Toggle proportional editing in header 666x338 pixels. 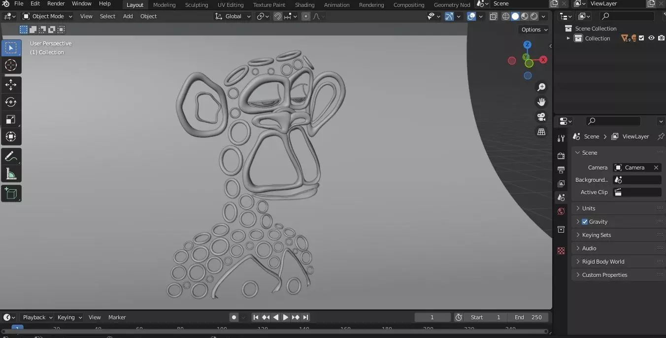tap(306, 16)
